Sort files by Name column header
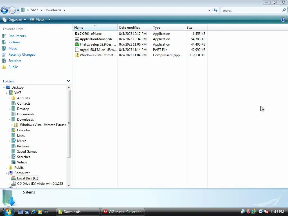 click(95, 27)
